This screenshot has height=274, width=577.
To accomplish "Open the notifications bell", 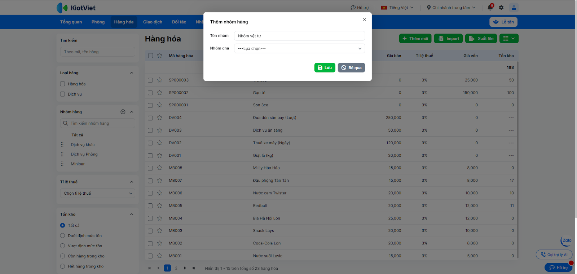I will (x=490, y=7).
